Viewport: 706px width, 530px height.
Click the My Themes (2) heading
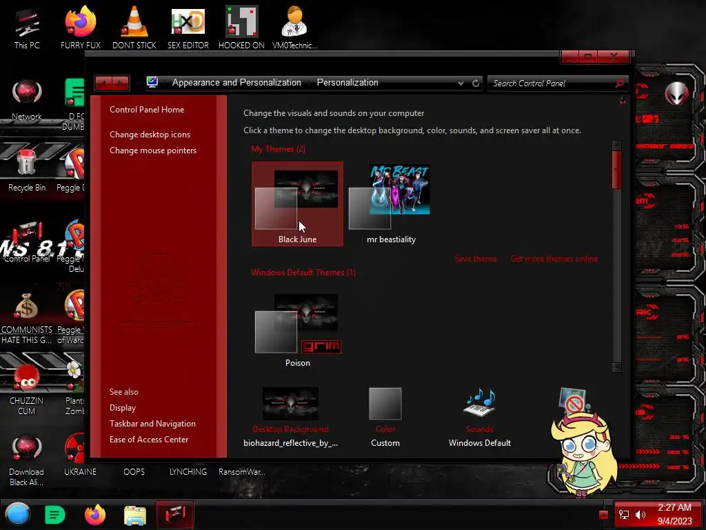(x=279, y=149)
